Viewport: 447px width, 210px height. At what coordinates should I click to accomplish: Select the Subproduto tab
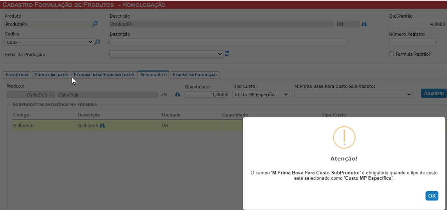click(153, 74)
